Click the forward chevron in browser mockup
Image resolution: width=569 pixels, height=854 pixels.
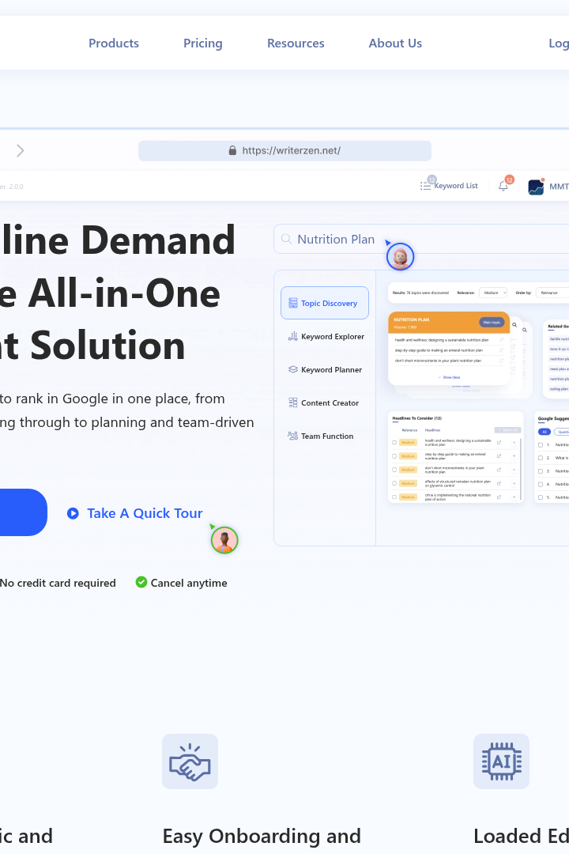pos(20,150)
